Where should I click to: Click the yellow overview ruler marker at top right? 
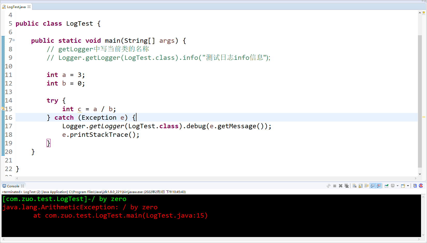(424, 12)
